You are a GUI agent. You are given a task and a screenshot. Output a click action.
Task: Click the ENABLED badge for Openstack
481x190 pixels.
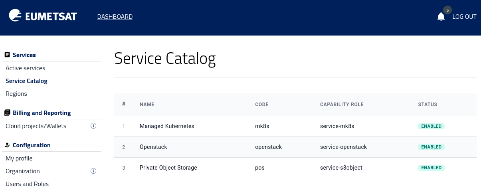[x=431, y=147]
